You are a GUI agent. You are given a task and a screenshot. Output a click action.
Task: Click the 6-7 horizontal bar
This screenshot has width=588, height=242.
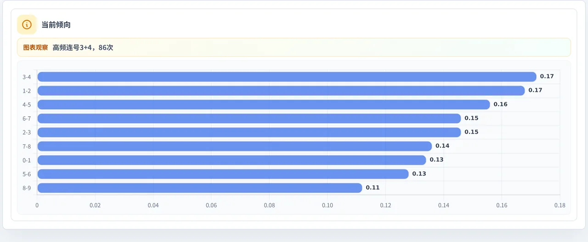point(249,118)
